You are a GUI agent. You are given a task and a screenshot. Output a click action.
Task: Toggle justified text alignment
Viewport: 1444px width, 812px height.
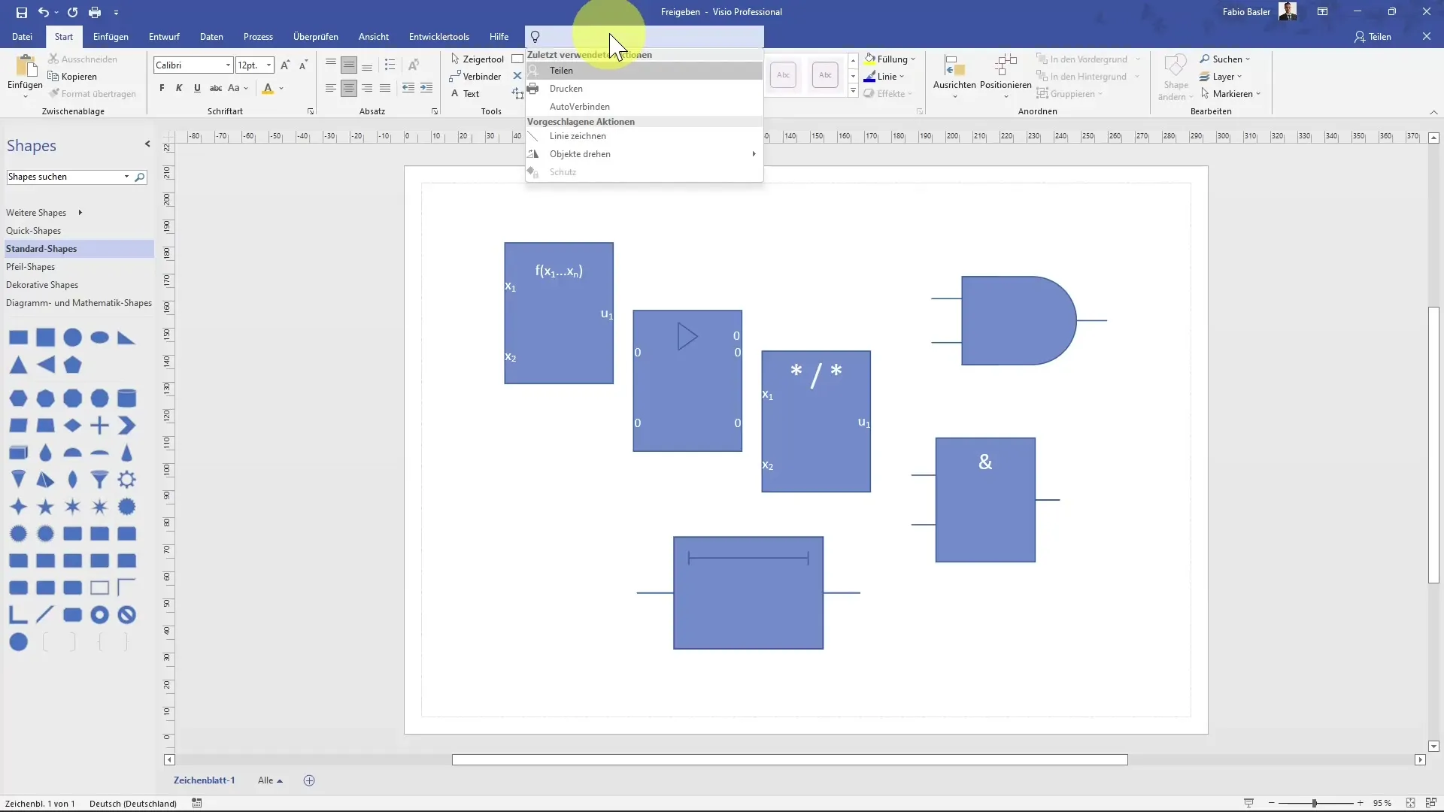(x=385, y=88)
